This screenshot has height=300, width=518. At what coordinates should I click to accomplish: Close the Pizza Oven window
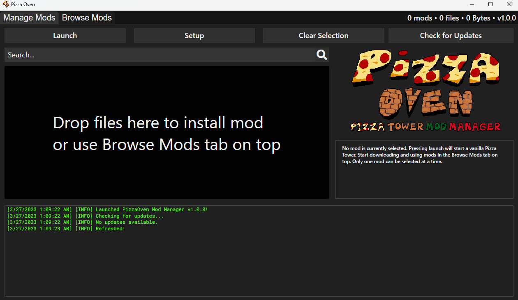click(509, 5)
